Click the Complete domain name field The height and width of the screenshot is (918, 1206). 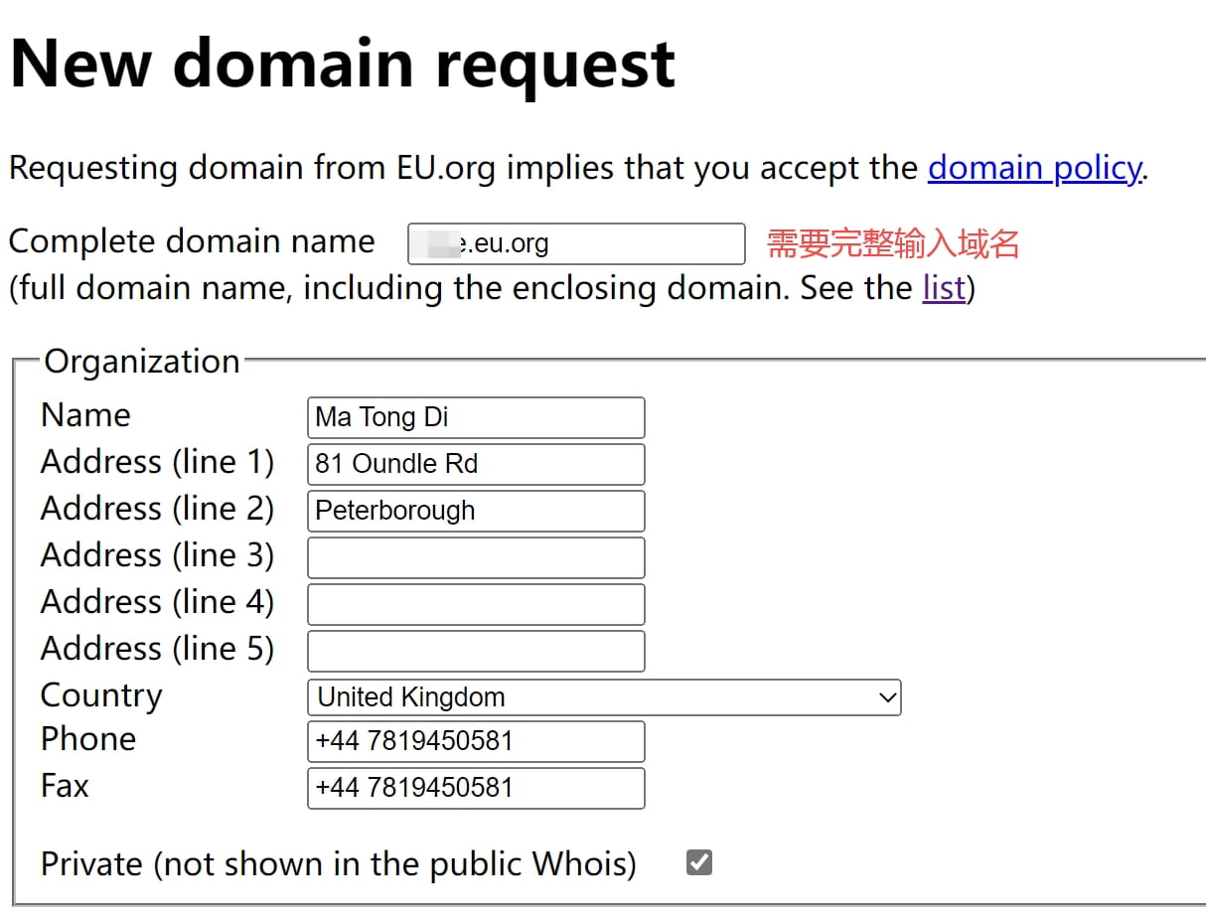[x=576, y=243]
